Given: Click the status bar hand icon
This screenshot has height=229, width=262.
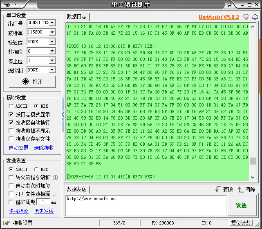Looking at the screenshot, I should pyautogui.click(x=6, y=223).
